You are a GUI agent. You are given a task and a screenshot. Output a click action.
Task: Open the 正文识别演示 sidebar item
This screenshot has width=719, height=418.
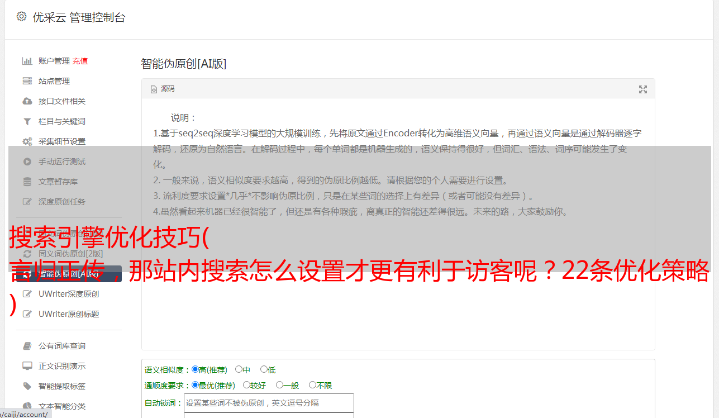(62, 366)
